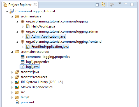Click the commonslogging.frontend package icon
The width and height of the screenshot is (139, 107).
coord(22,42)
